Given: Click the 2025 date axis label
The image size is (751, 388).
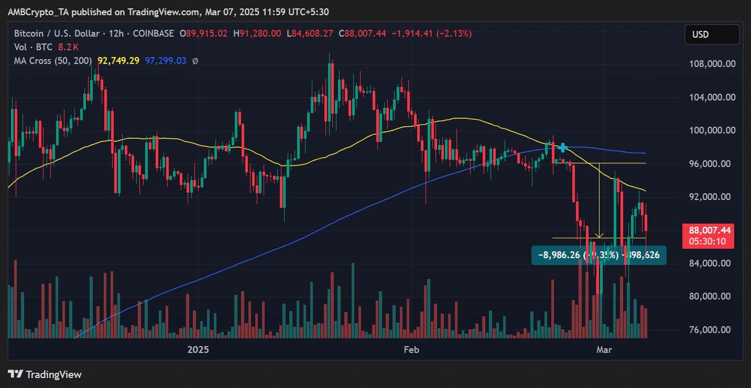Looking at the screenshot, I should click(x=198, y=349).
